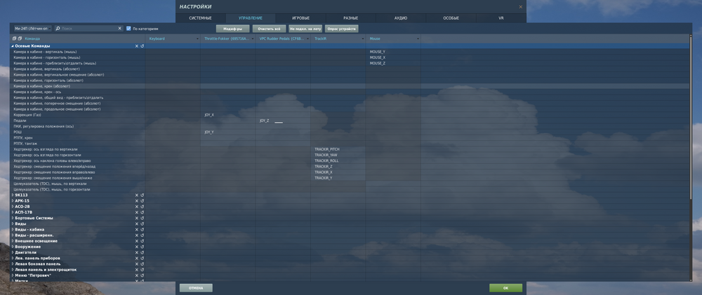Reset АСО-2В category to default
This screenshot has width=702, height=295.
(143, 207)
